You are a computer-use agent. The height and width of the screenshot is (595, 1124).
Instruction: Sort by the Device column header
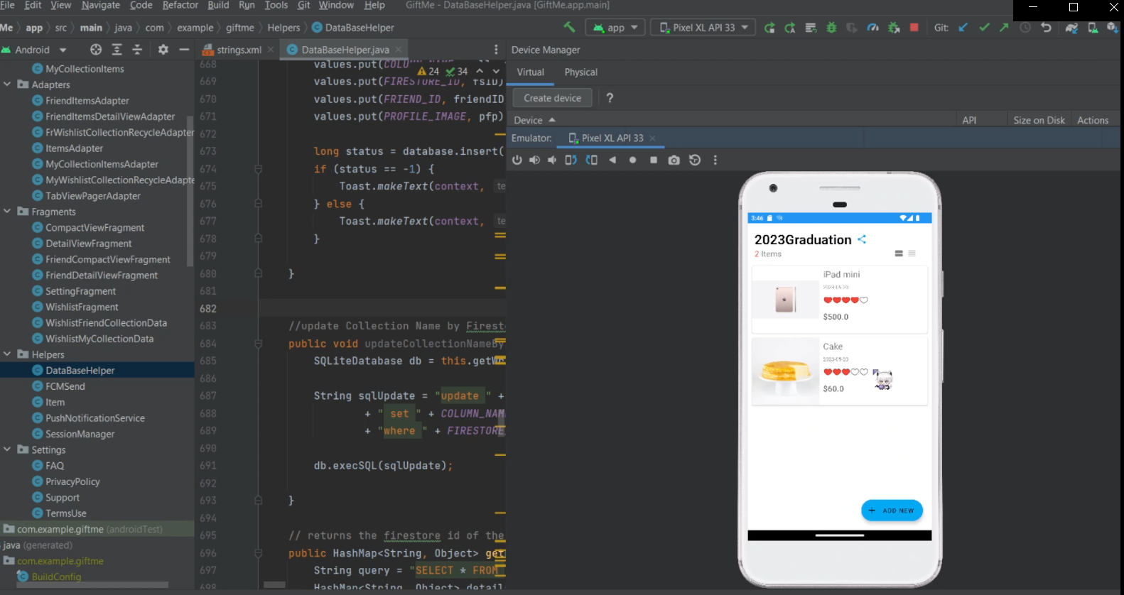(535, 121)
